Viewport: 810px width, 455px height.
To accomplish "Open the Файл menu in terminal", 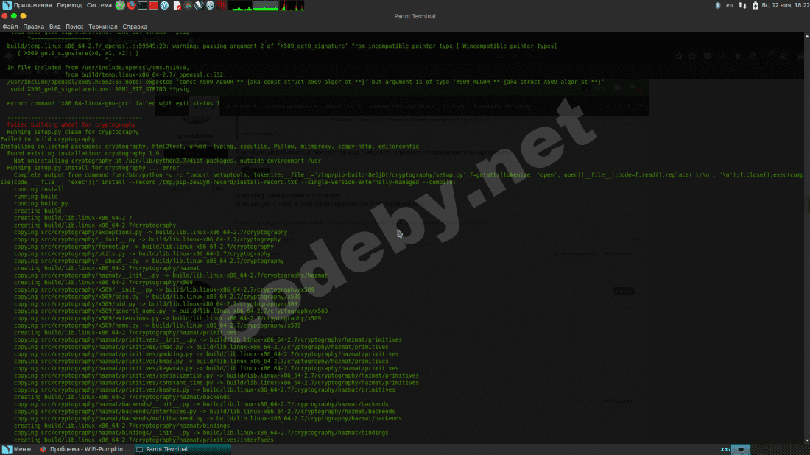I will coord(10,26).
